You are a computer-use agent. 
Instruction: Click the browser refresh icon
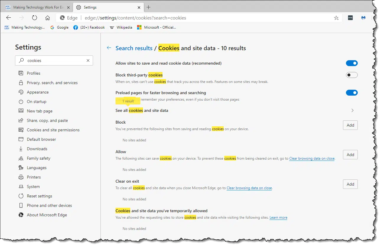point(35,18)
